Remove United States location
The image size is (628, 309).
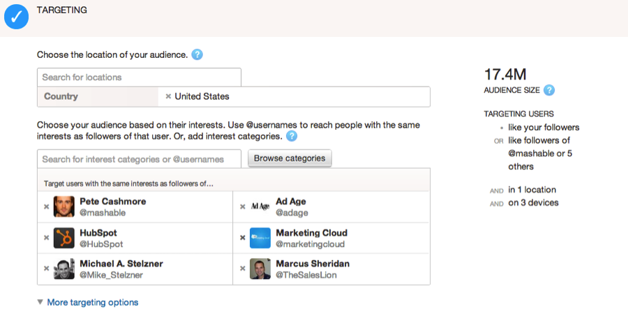pyautogui.click(x=168, y=96)
